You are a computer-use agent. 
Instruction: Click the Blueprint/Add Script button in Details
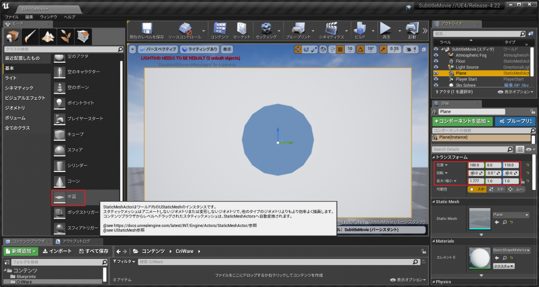[515, 121]
